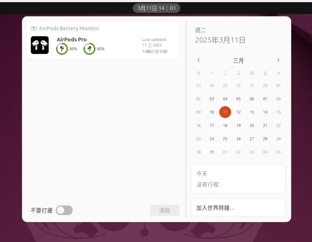Click the AirPods Pro black thumbnail image
Image resolution: width=312 pixels, height=242 pixels.
pyautogui.click(x=40, y=45)
